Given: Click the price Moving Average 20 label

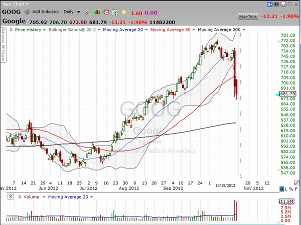Looking at the screenshot, I should pos(123,29).
